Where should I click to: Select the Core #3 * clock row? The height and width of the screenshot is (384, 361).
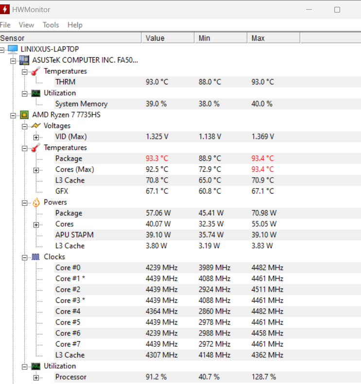pos(207,301)
